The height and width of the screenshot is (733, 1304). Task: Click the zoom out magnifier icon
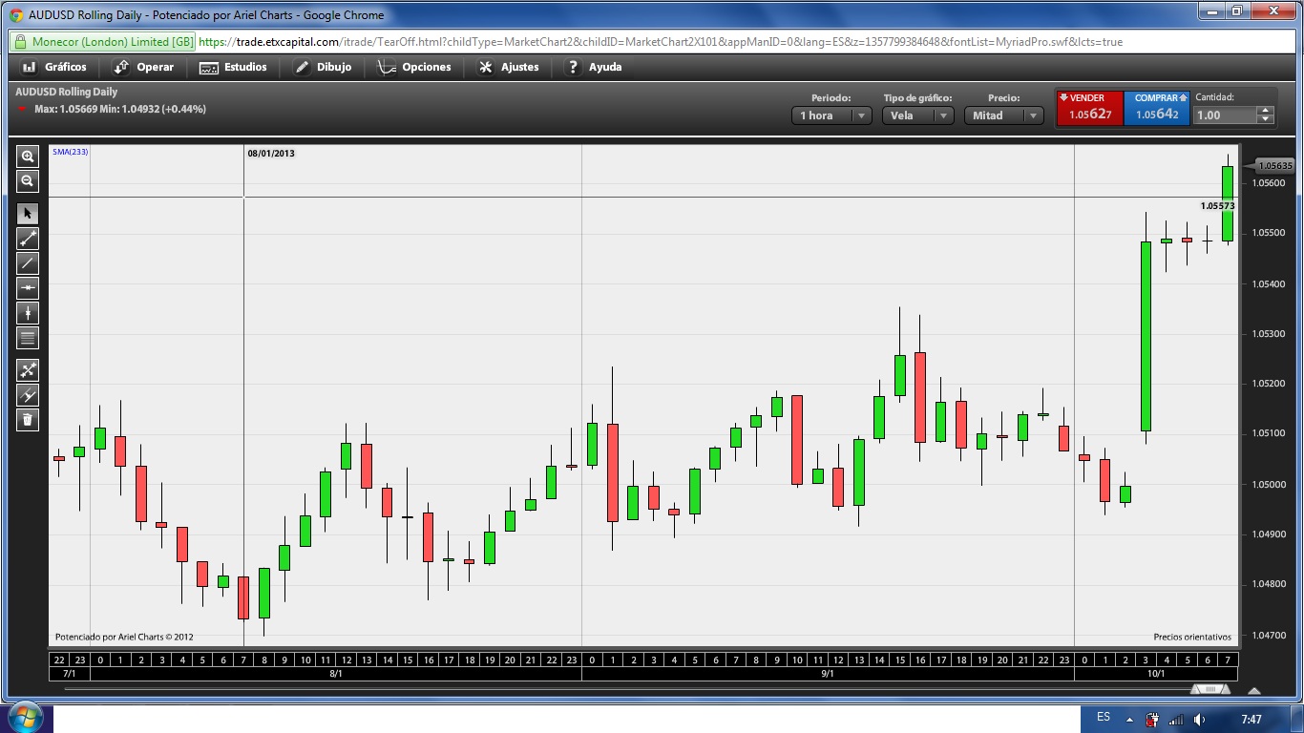point(28,180)
